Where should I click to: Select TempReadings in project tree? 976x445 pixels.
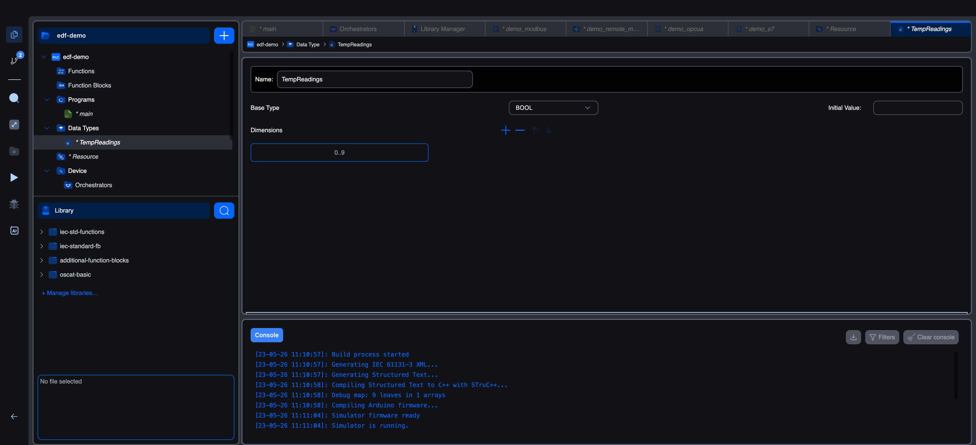133,142
